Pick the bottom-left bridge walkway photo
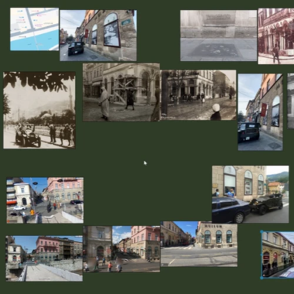 tap(44, 259)
